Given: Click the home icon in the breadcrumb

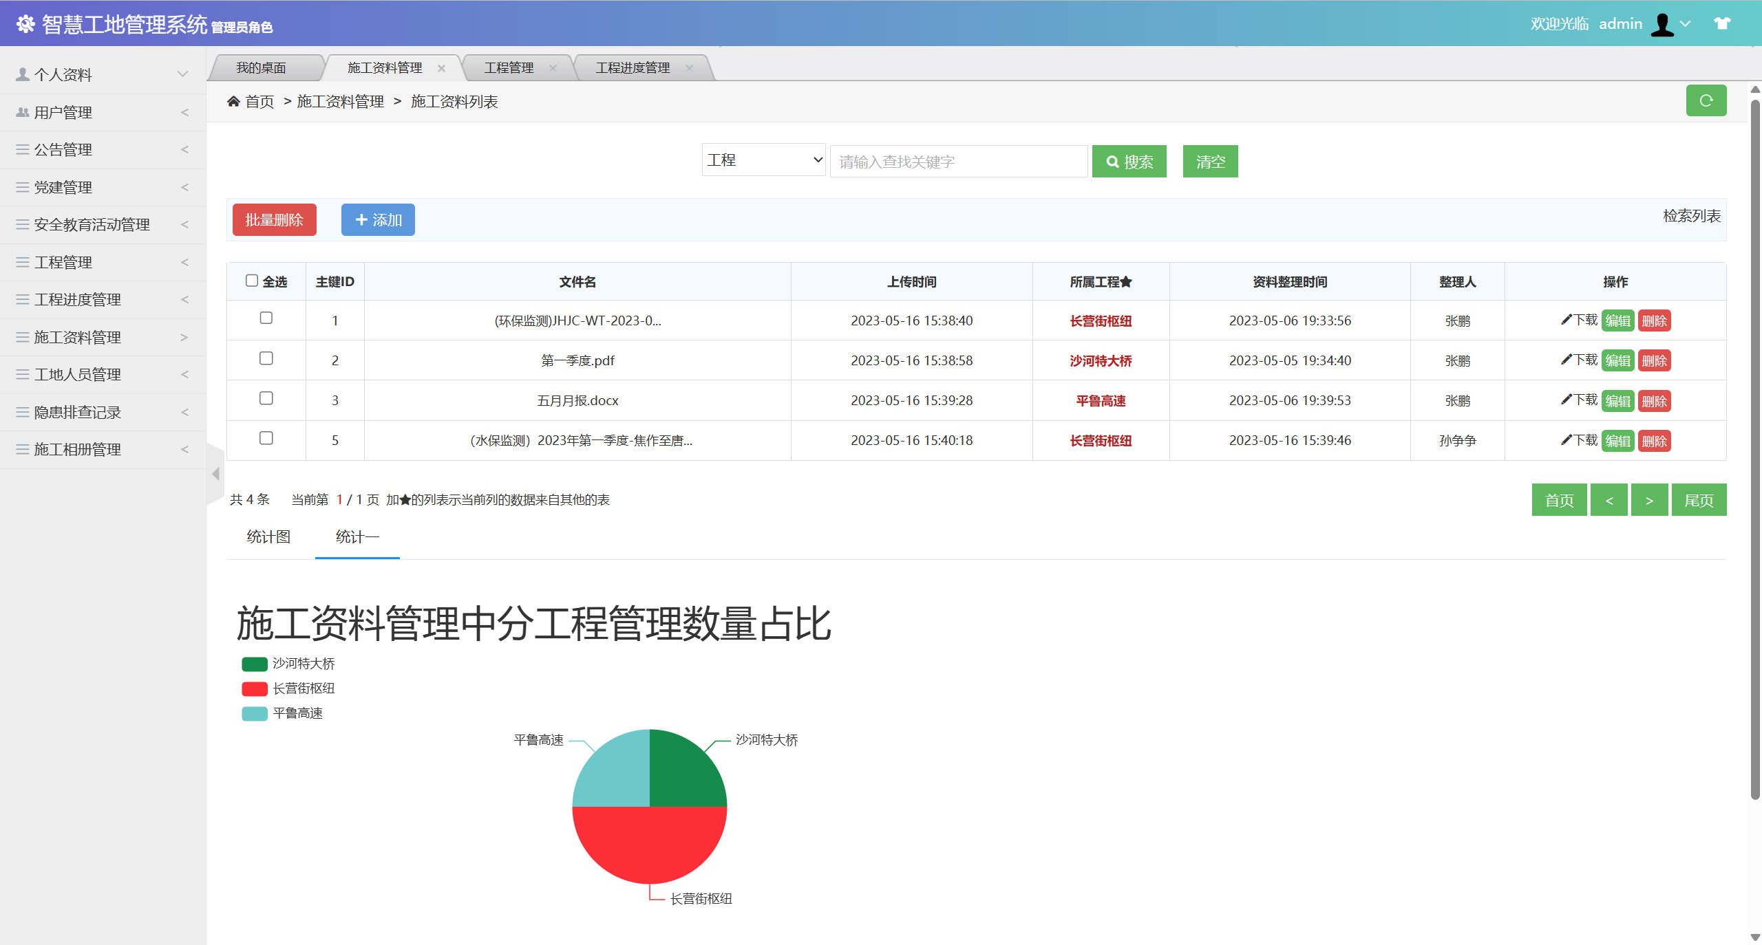Looking at the screenshot, I should coord(233,100).
